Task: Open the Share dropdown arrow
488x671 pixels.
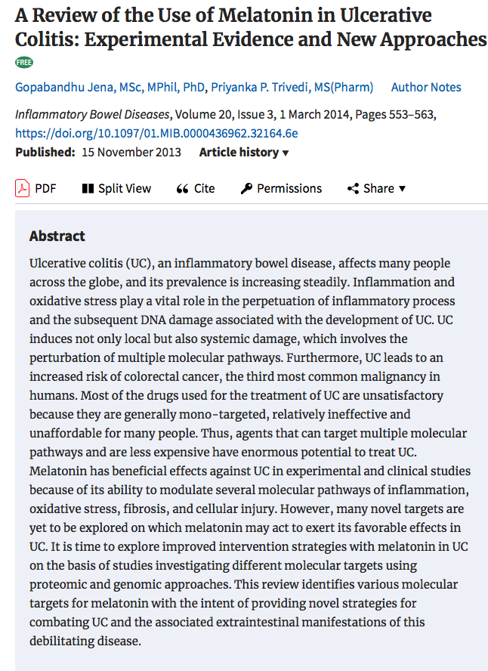Action: [x=402, y=188]
